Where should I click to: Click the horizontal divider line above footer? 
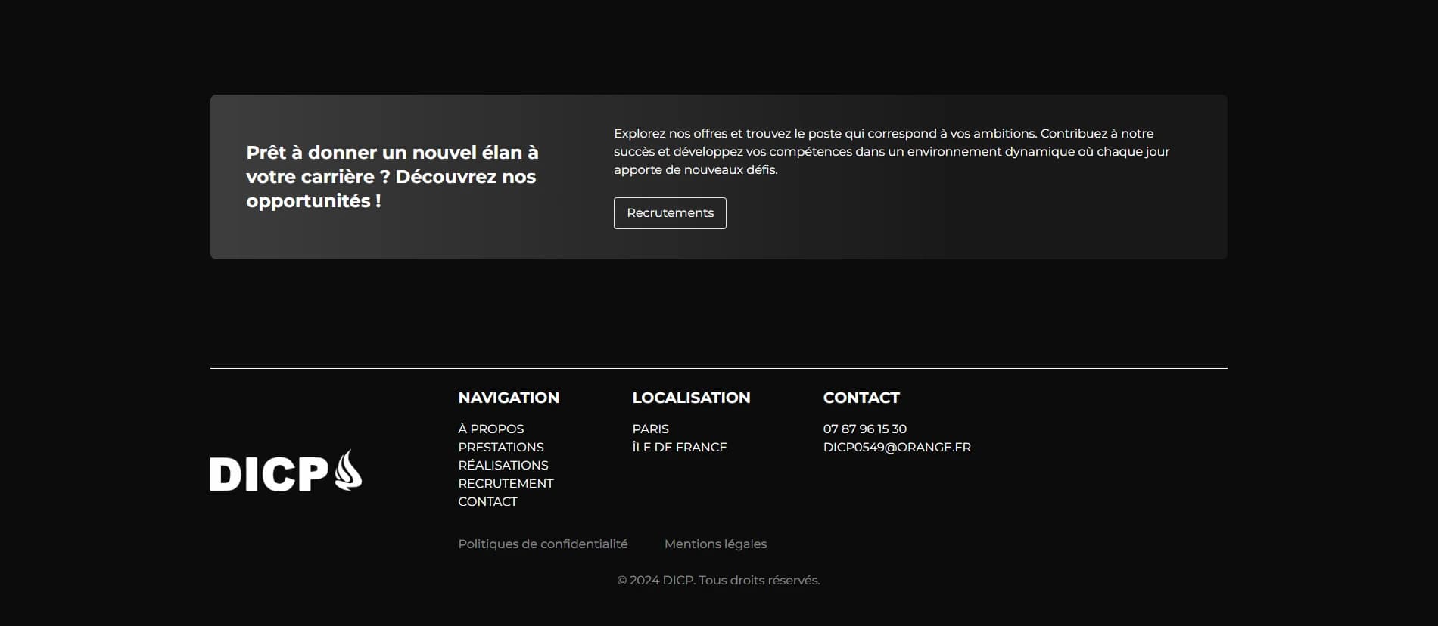pyautogui.click(x=718, y=368)
